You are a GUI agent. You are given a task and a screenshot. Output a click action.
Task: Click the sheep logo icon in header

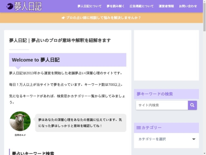coord(10,6)
